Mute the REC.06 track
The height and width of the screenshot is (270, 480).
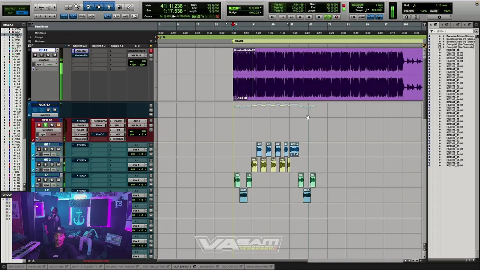tap(58, 125)
